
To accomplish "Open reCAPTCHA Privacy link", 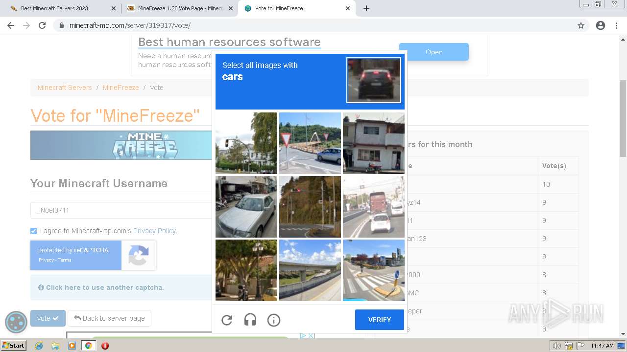I will (x=46, y=260).
